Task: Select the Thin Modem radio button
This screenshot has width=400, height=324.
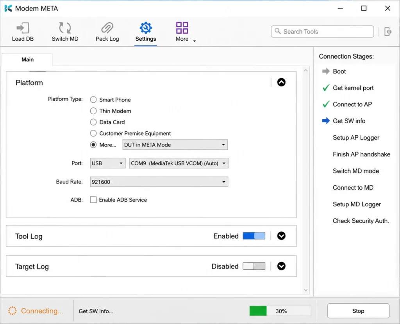Action: coord(93,111)
